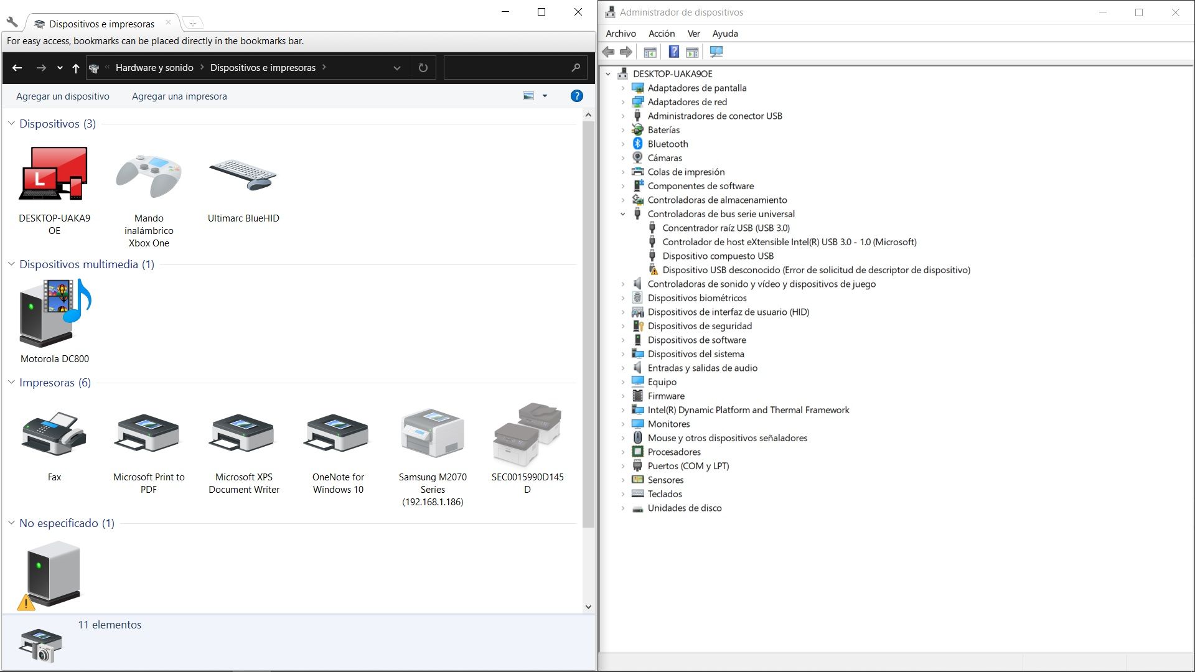Select the Fax printer icon
The height and width of the screenshot is (672, 1195).
tap(54, 433)
